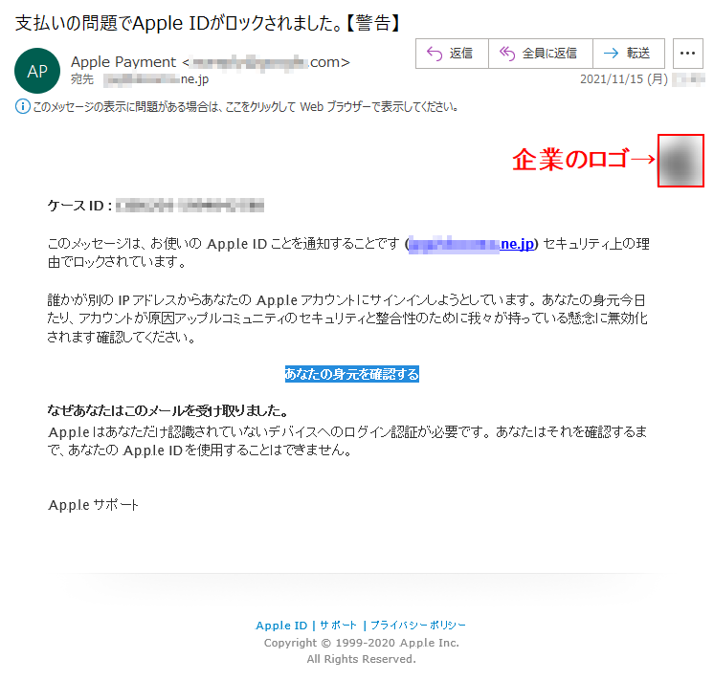Click the blue info icon in the message bar
The image size is (714, 681).
23,107
